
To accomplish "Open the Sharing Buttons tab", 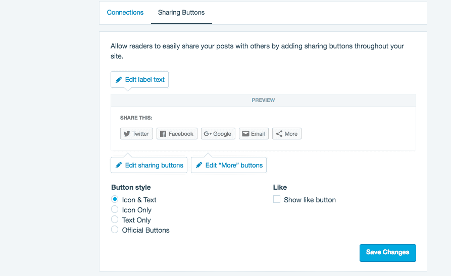I will 181,13.
